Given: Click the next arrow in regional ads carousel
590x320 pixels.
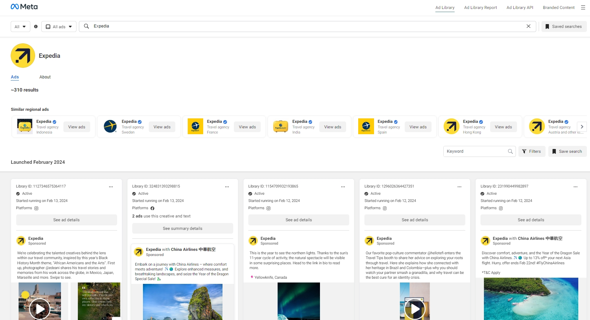Looking at the screenshot, I should [x=582, y=127].
